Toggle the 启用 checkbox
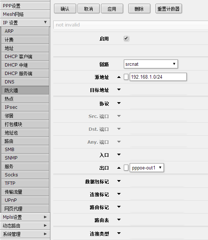The width and height of the screenshot is (208, 240). click(x=126, y=38)
